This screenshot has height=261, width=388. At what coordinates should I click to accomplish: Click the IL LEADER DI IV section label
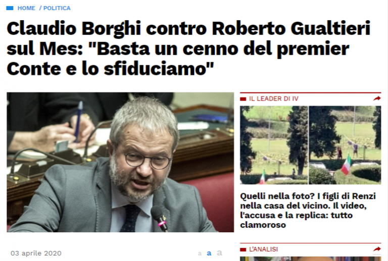(274, 98)
